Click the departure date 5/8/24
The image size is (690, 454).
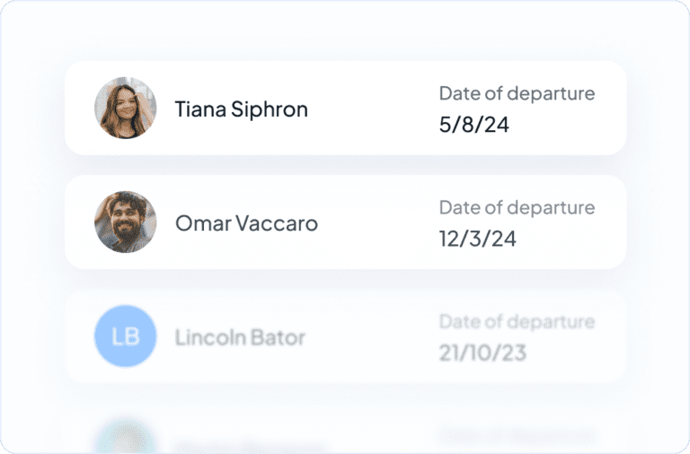[474, 125]
